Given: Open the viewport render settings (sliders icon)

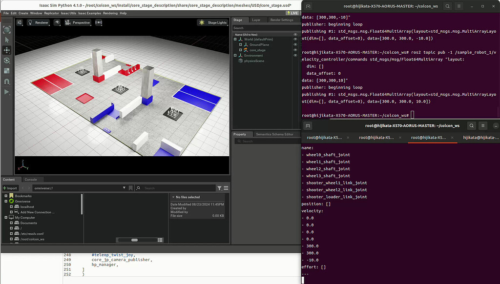Looking at the screenshot, I should 20,22.
